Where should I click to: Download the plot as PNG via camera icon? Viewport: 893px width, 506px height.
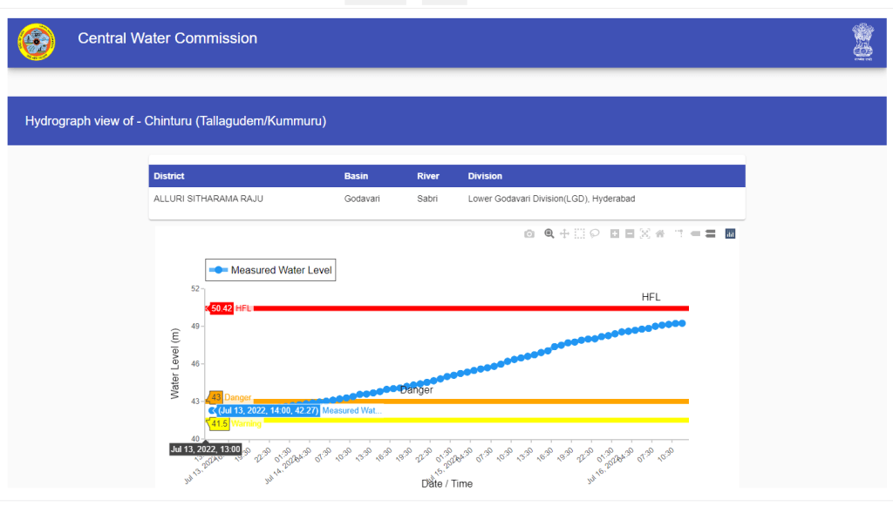click(x=529, y=233)
